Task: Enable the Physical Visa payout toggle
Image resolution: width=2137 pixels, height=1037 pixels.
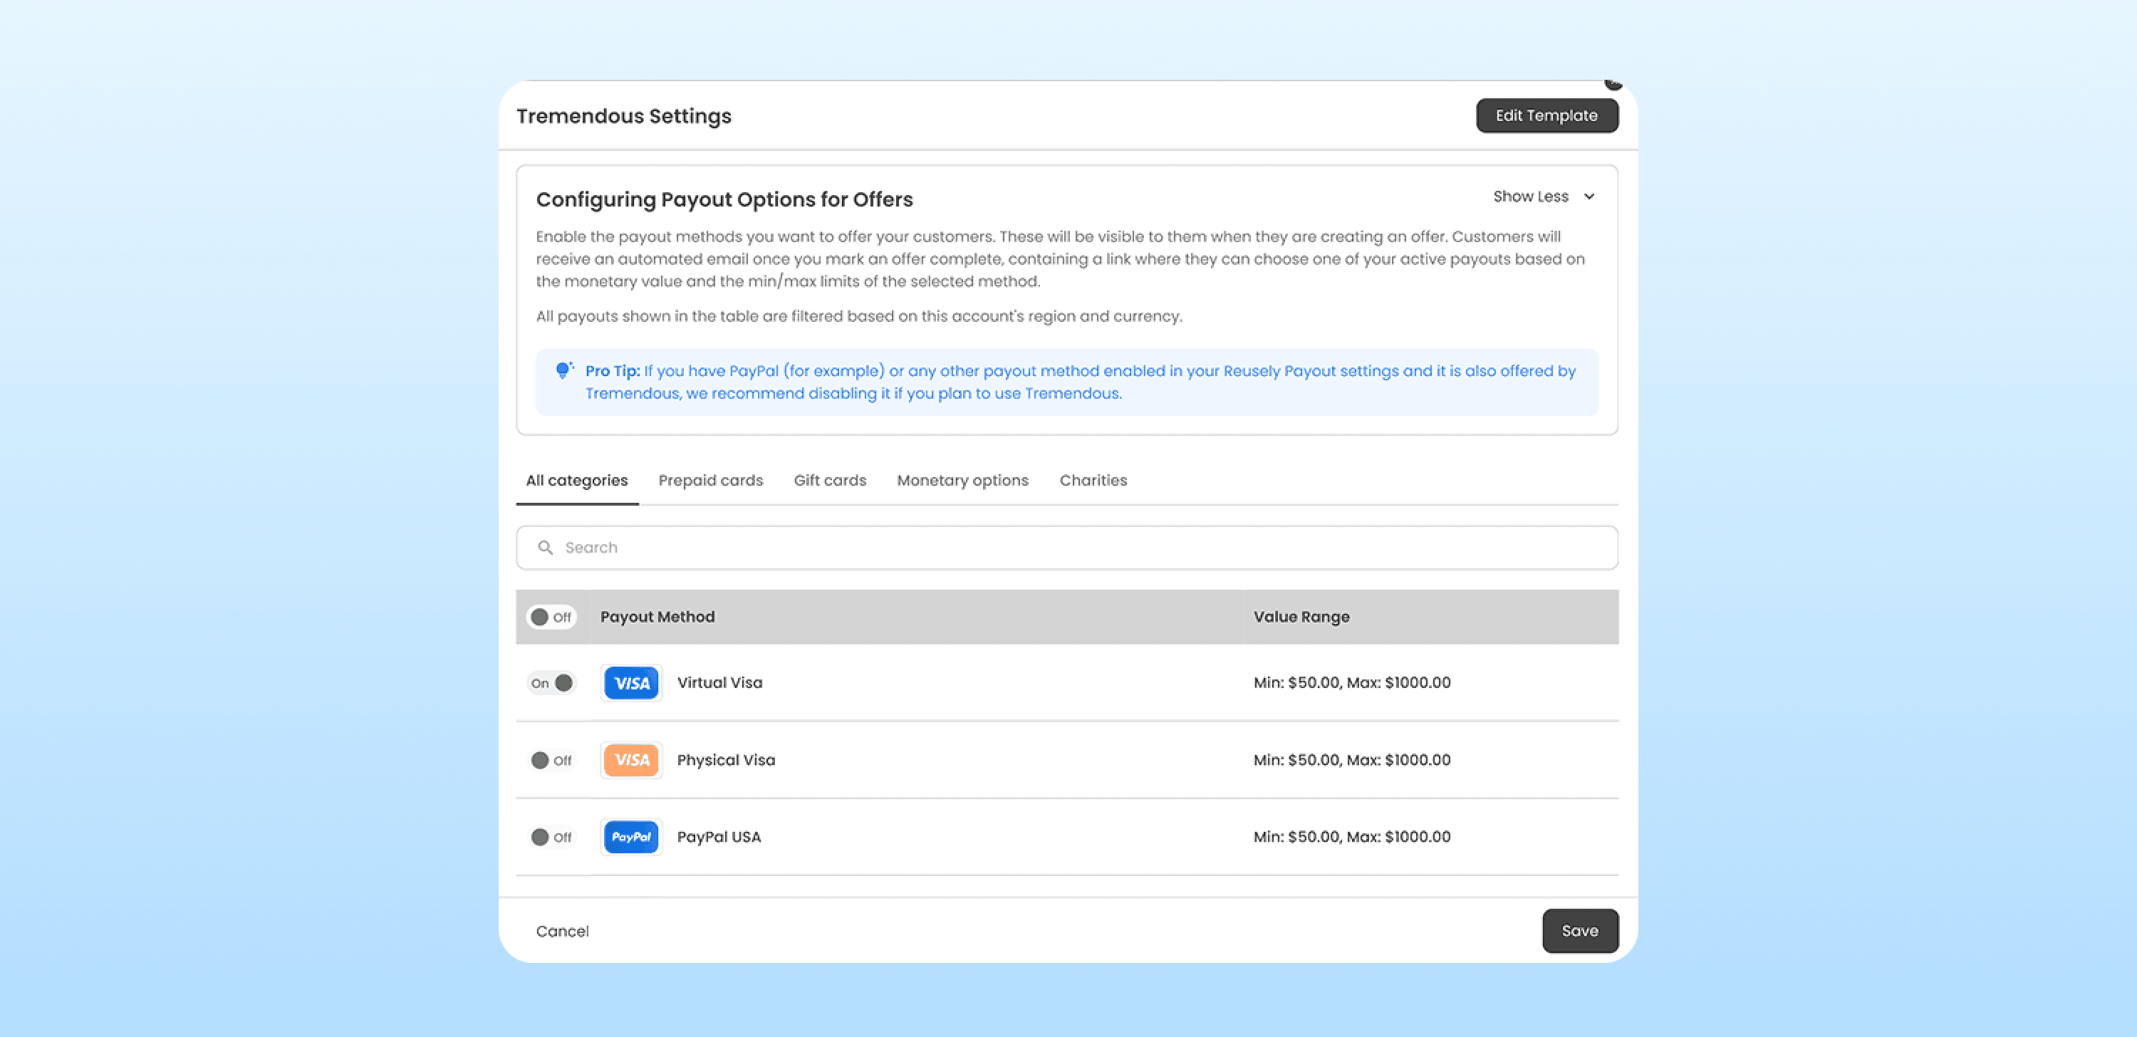Action: [551, 760]
